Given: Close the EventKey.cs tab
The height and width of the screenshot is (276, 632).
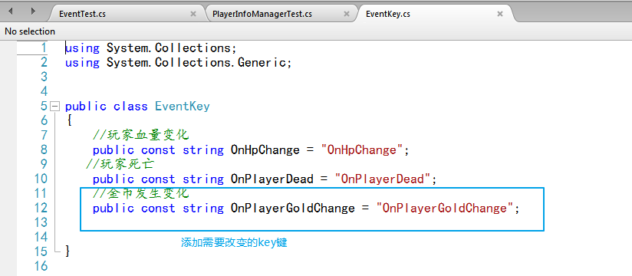Looking at the screenshot, I should [x=500, y=14].
